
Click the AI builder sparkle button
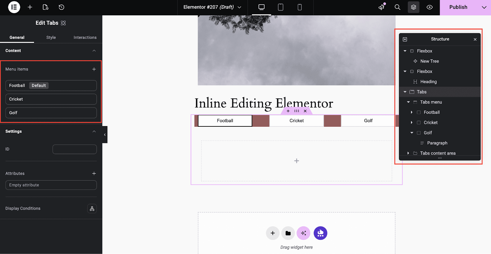tap(303, 233)
